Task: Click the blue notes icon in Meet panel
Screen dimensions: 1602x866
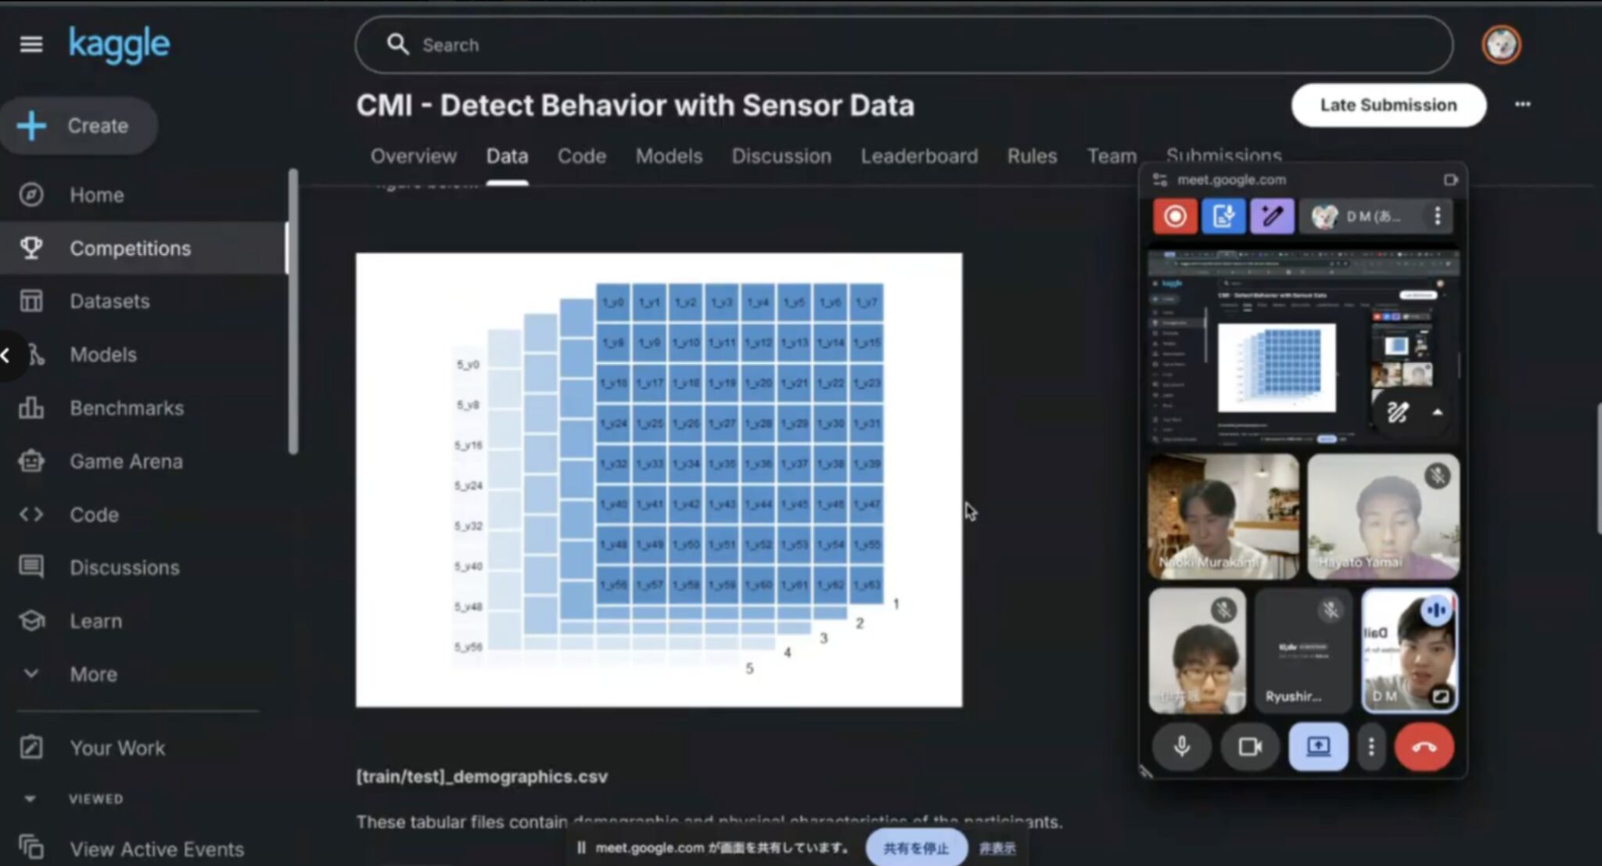Action: (x=1223, y=217)
